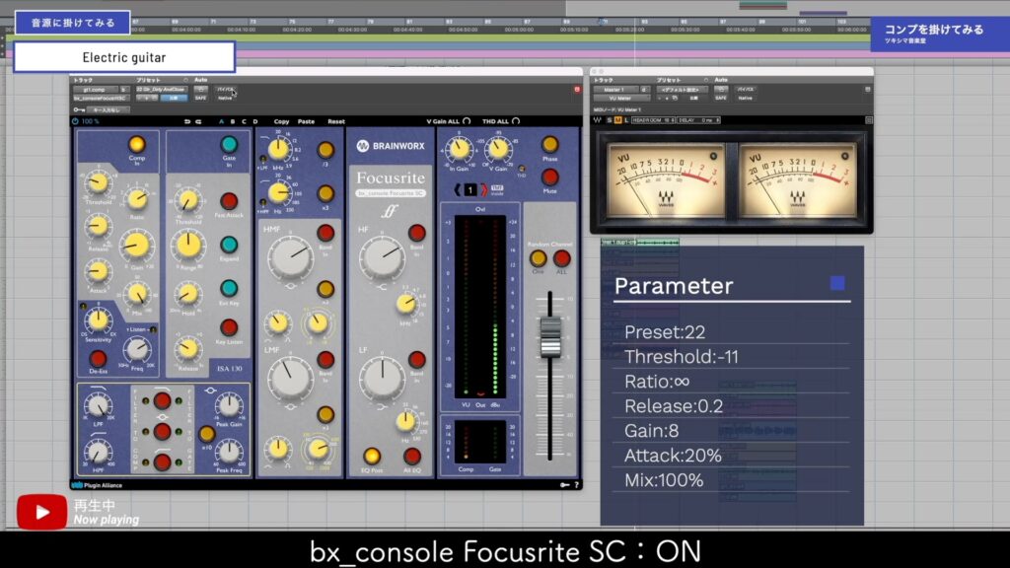Screen dimensions: 1010x568
Task: Toggle the Gate In button
Action: tap(229, 144)
